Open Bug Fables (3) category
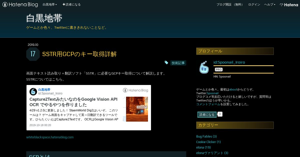300x157 pixels. coord(206,136)
